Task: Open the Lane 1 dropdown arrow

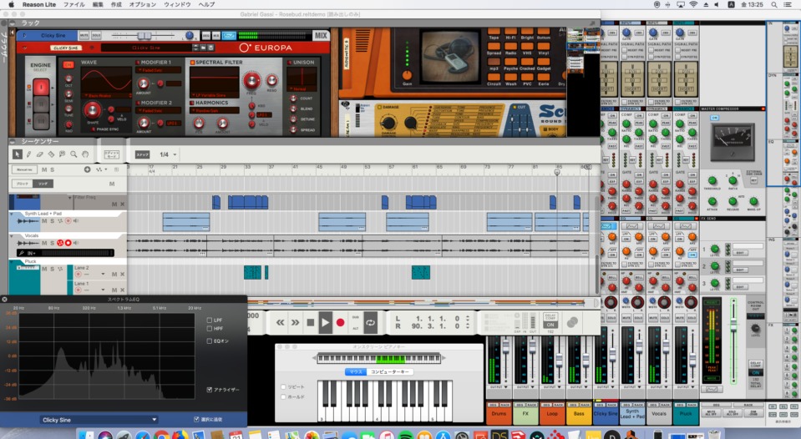Action: click(103, 290)
